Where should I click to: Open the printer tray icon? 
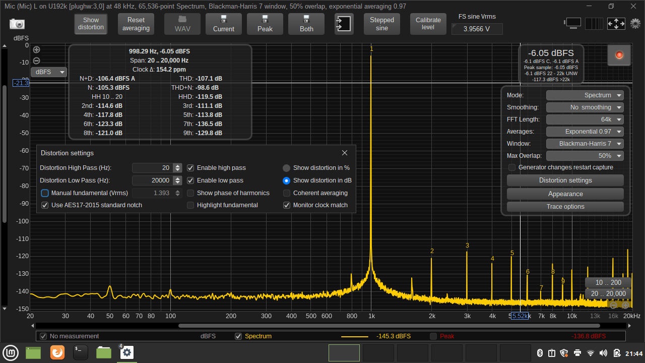coord(577,353)
